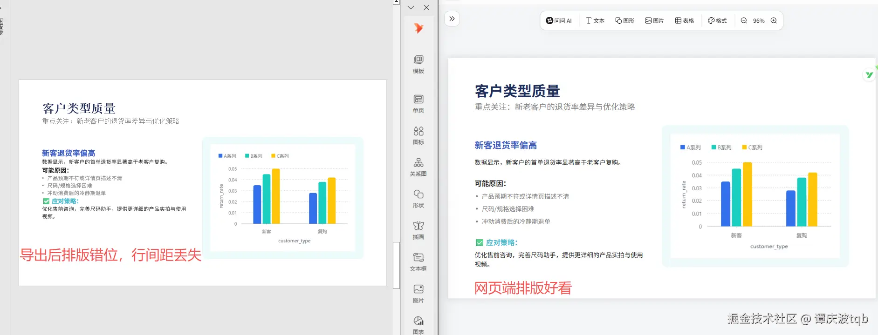The width and height of the screenshot is (878, 335).
Task: Click the 96% zoom level value
Action: point(759,21)
